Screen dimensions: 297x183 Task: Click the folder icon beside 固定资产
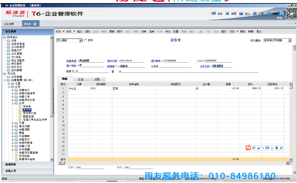(x=8, y=50)
